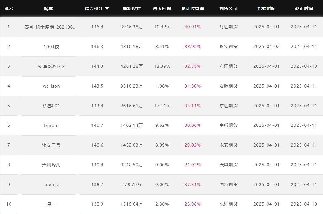Open trader 天风峰儿 profile

pyautogui.click(x=51, y=165)
